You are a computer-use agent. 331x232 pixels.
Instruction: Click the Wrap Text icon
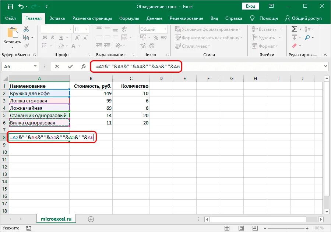click(x=124, y=29)
